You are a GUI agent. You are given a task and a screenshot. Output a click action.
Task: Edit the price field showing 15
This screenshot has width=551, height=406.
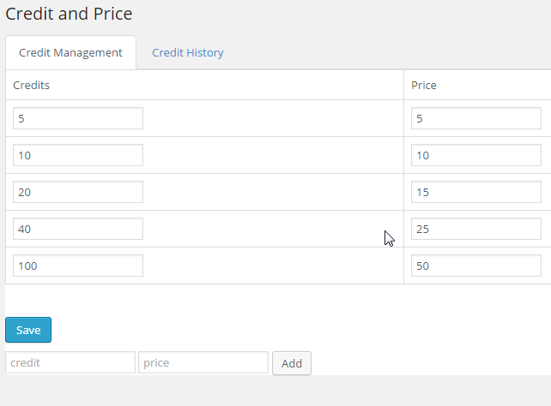[x=476, y=192]
